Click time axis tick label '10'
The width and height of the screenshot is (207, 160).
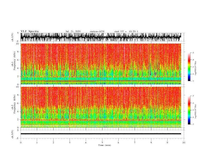click(184, 142)
